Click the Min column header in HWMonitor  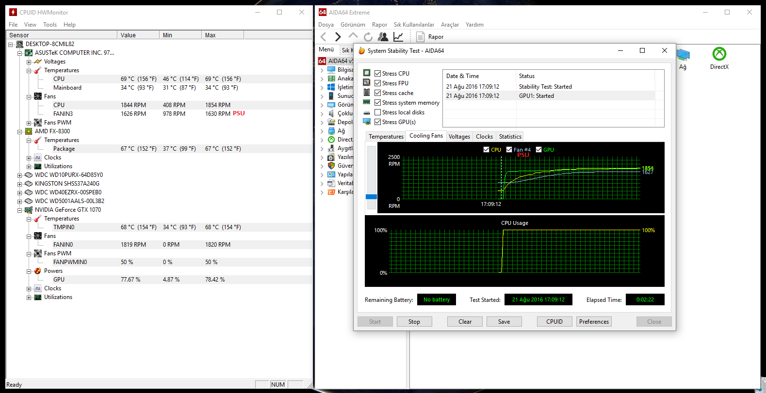tap(180, 35)
